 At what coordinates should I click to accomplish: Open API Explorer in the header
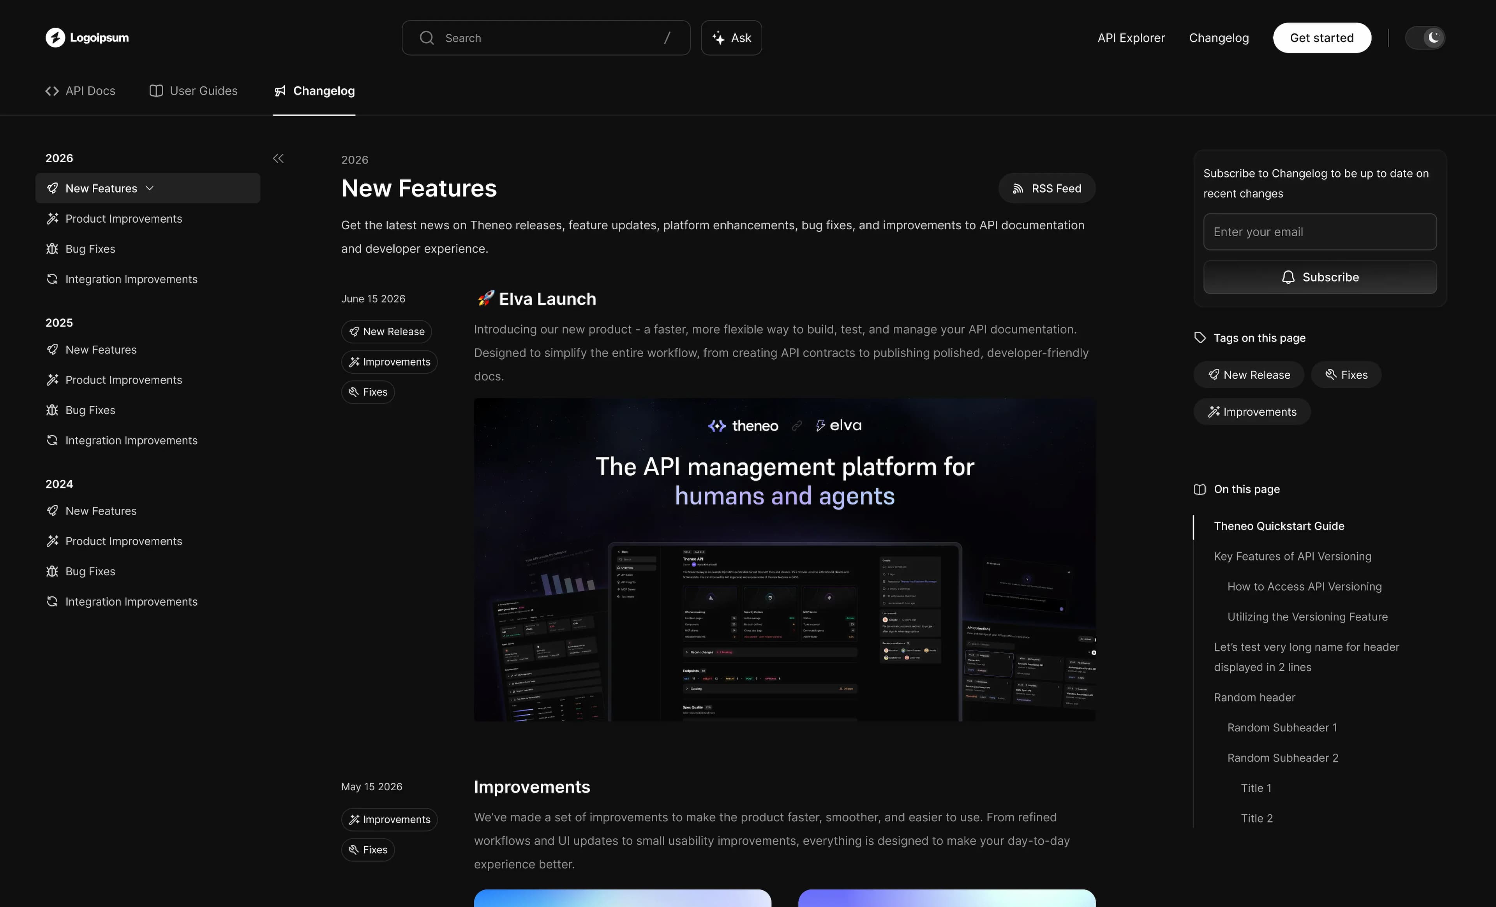pos(1131,38)
